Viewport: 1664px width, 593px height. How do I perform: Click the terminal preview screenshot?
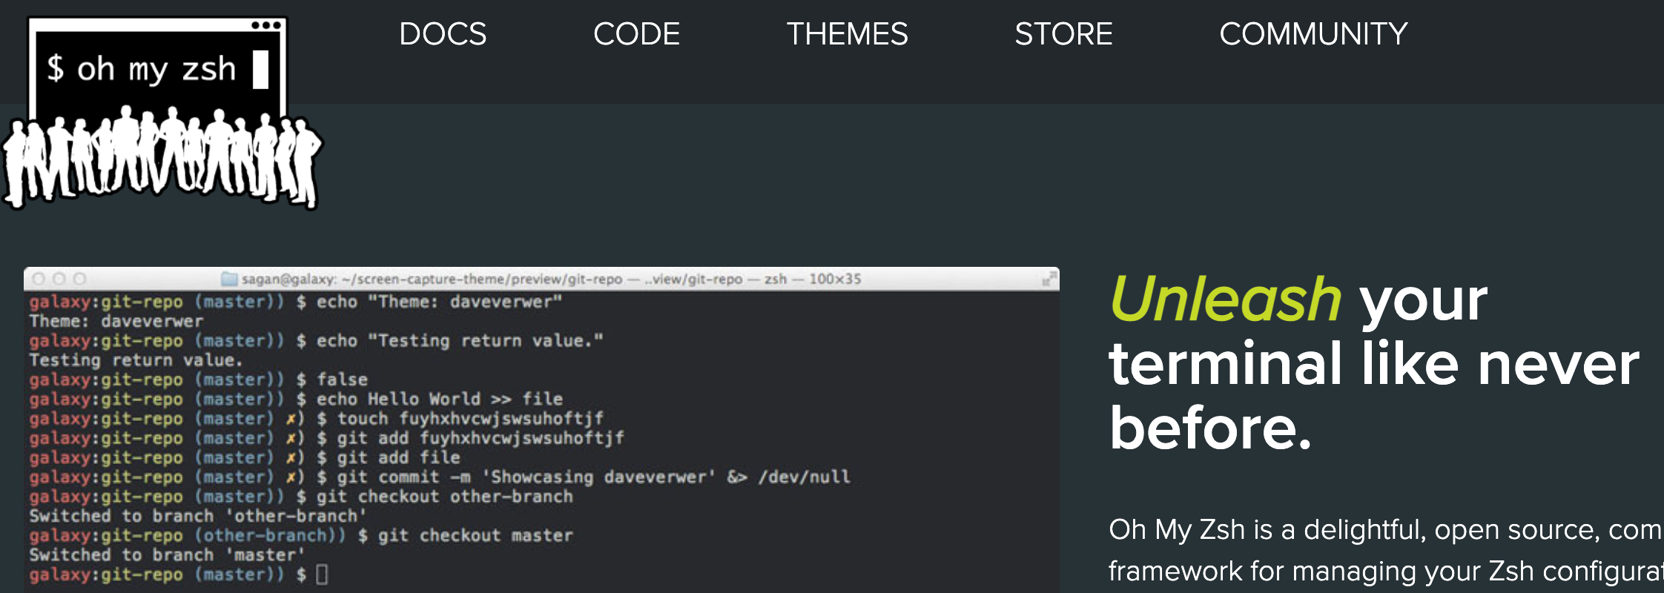point(541,430)
